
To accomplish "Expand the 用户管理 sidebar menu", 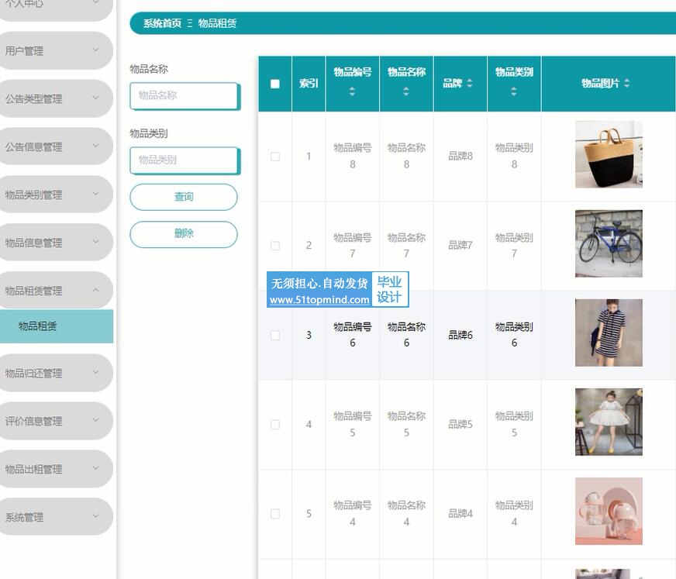I will click(55, 51).
